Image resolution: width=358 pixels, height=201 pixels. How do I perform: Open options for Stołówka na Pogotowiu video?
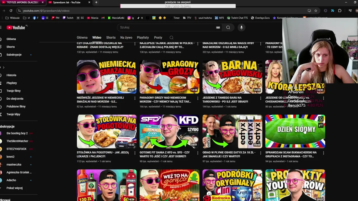[135, 153]
